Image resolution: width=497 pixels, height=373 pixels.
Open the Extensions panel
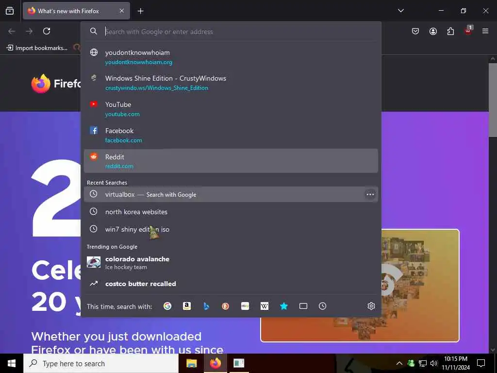tap(450, 31)
